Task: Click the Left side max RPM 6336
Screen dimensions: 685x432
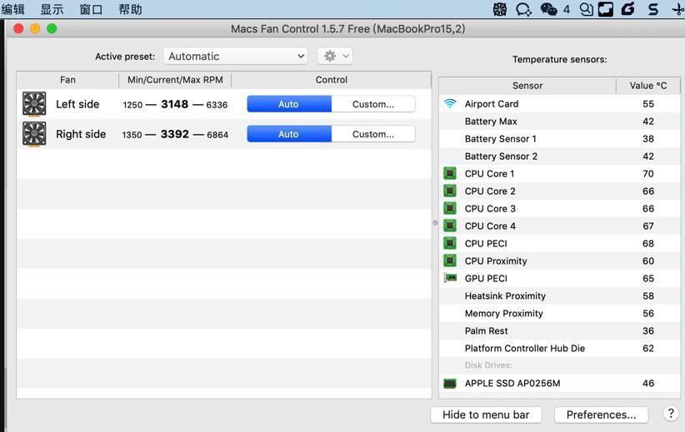Action: [217, 105]
